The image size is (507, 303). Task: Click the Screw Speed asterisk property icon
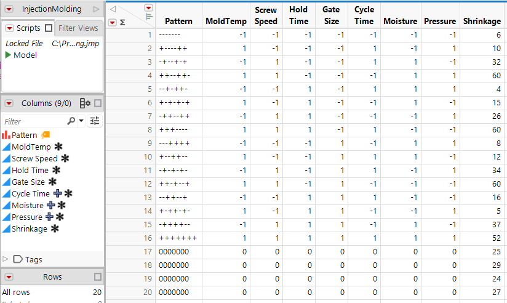(x=65, y=158)
